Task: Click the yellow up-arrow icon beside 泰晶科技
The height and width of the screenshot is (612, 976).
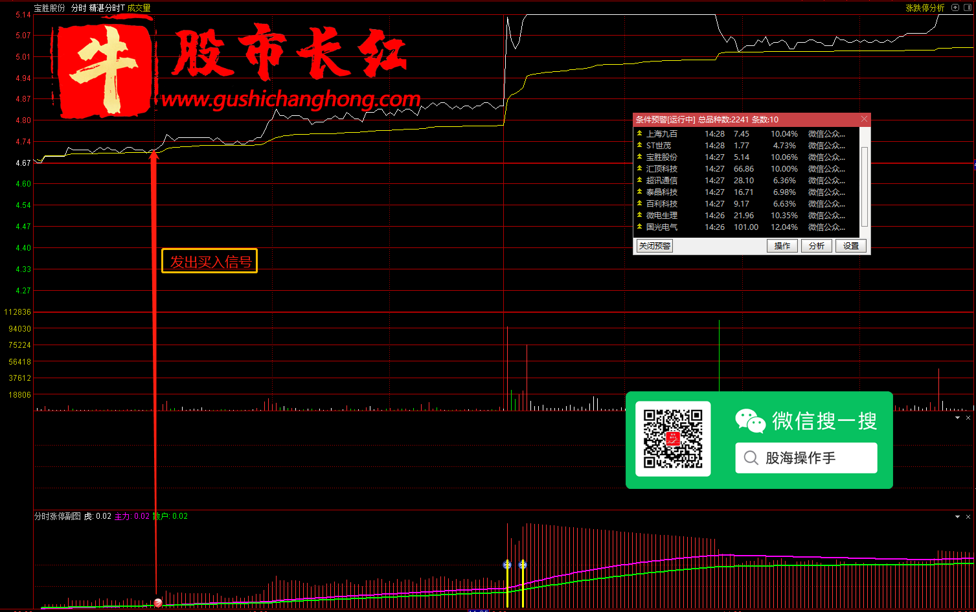Action: [640, 192]
